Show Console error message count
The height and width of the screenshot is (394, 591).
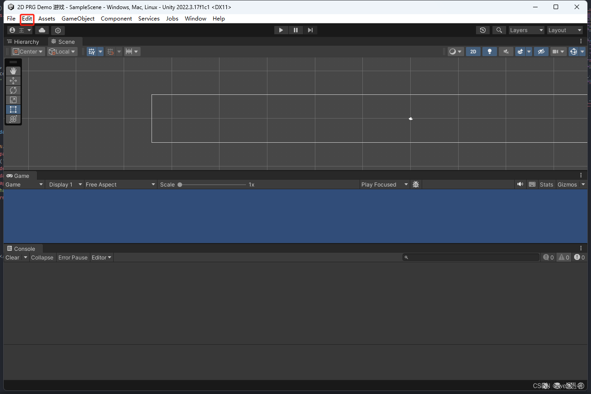point(580,257)
